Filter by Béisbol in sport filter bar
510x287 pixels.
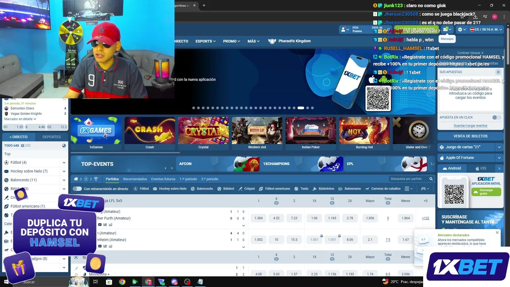tap(226, 189)
